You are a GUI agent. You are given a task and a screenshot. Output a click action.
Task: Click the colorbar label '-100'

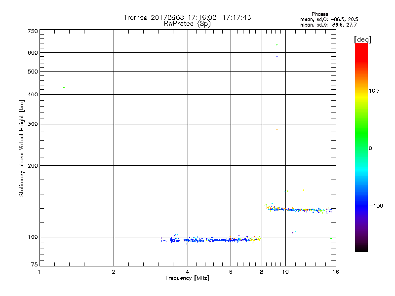[376, 206]
